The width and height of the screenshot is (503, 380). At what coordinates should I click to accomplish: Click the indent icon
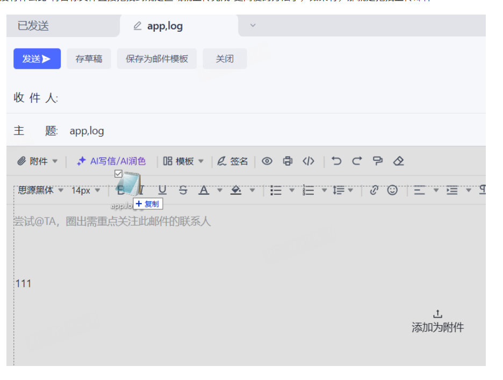click(452, 190)
